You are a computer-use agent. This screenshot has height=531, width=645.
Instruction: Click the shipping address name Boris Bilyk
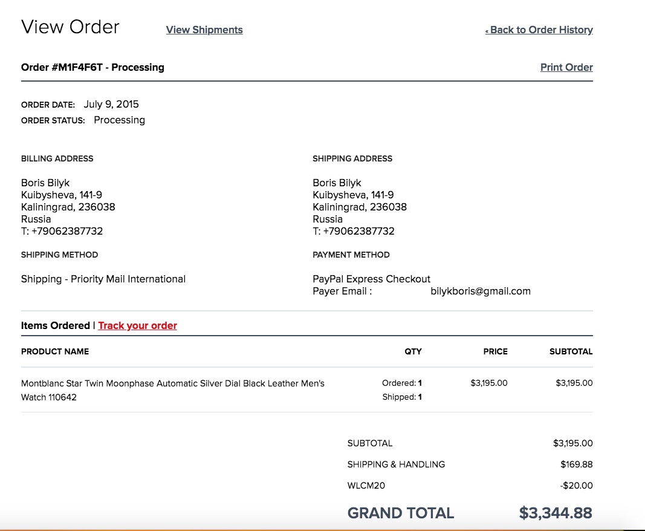[x=337, y=183]
